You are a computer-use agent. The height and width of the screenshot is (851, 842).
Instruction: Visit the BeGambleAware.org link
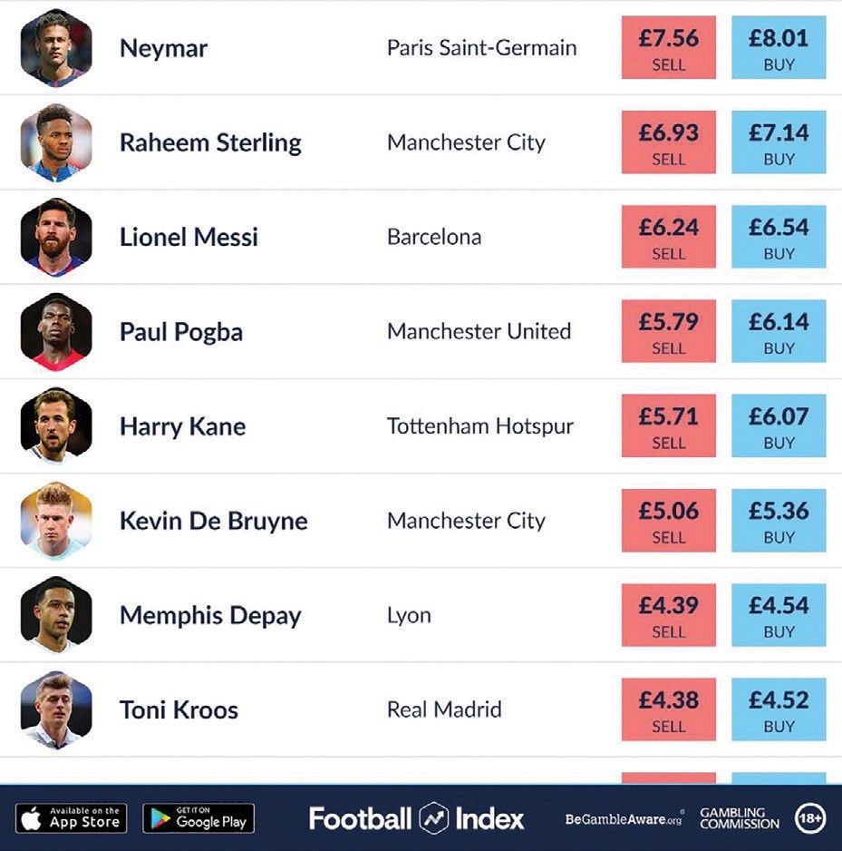pyautogui.click(x=624, y=819)
